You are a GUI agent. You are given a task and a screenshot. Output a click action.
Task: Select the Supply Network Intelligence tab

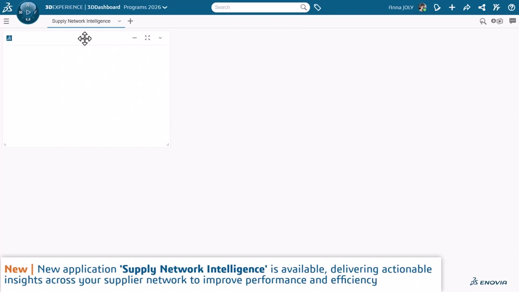(81, 21)
